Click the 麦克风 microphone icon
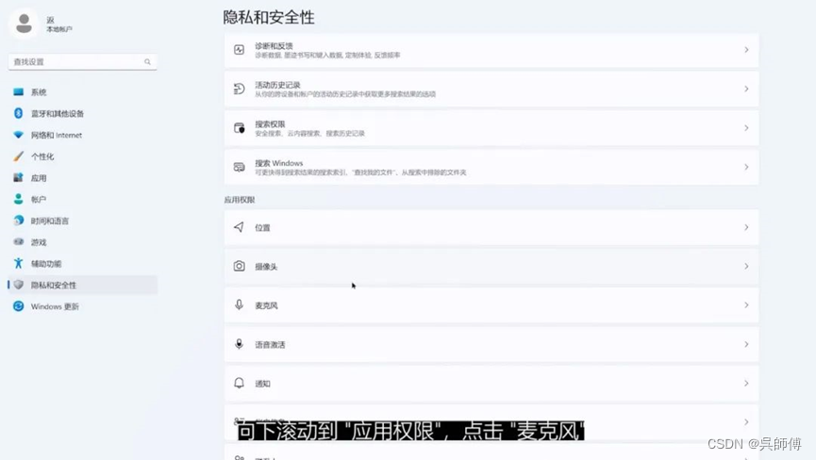The height and width of the screenshot is (460, 816). [239, 305]
